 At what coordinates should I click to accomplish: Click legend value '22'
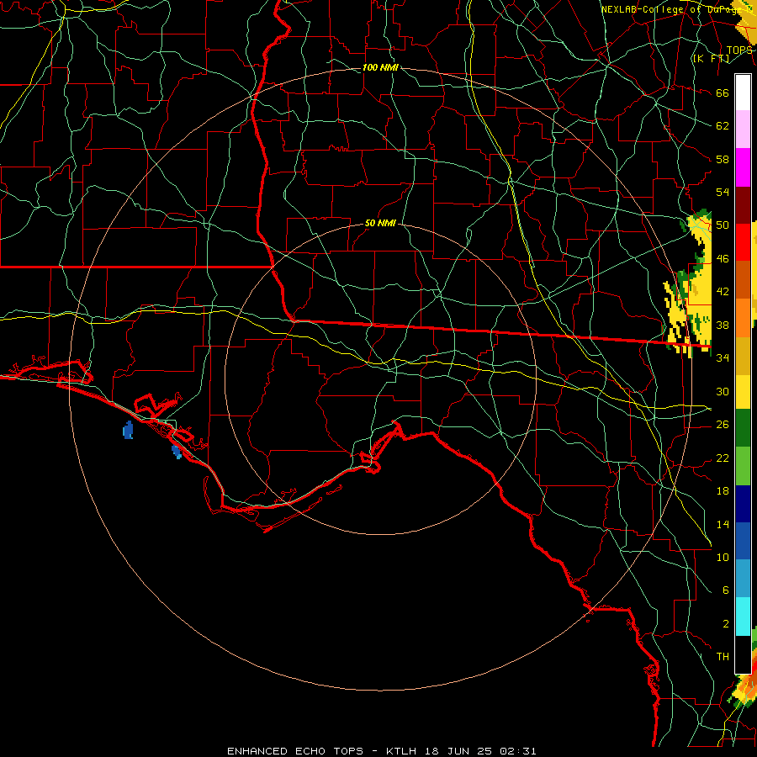(x=723, y=458)
